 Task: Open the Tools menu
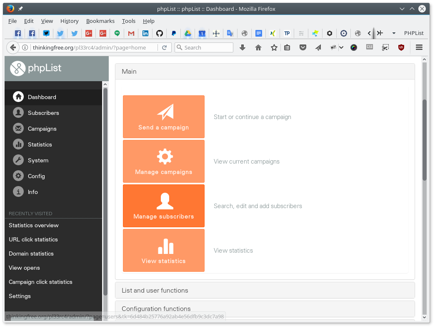pos(128,21)
